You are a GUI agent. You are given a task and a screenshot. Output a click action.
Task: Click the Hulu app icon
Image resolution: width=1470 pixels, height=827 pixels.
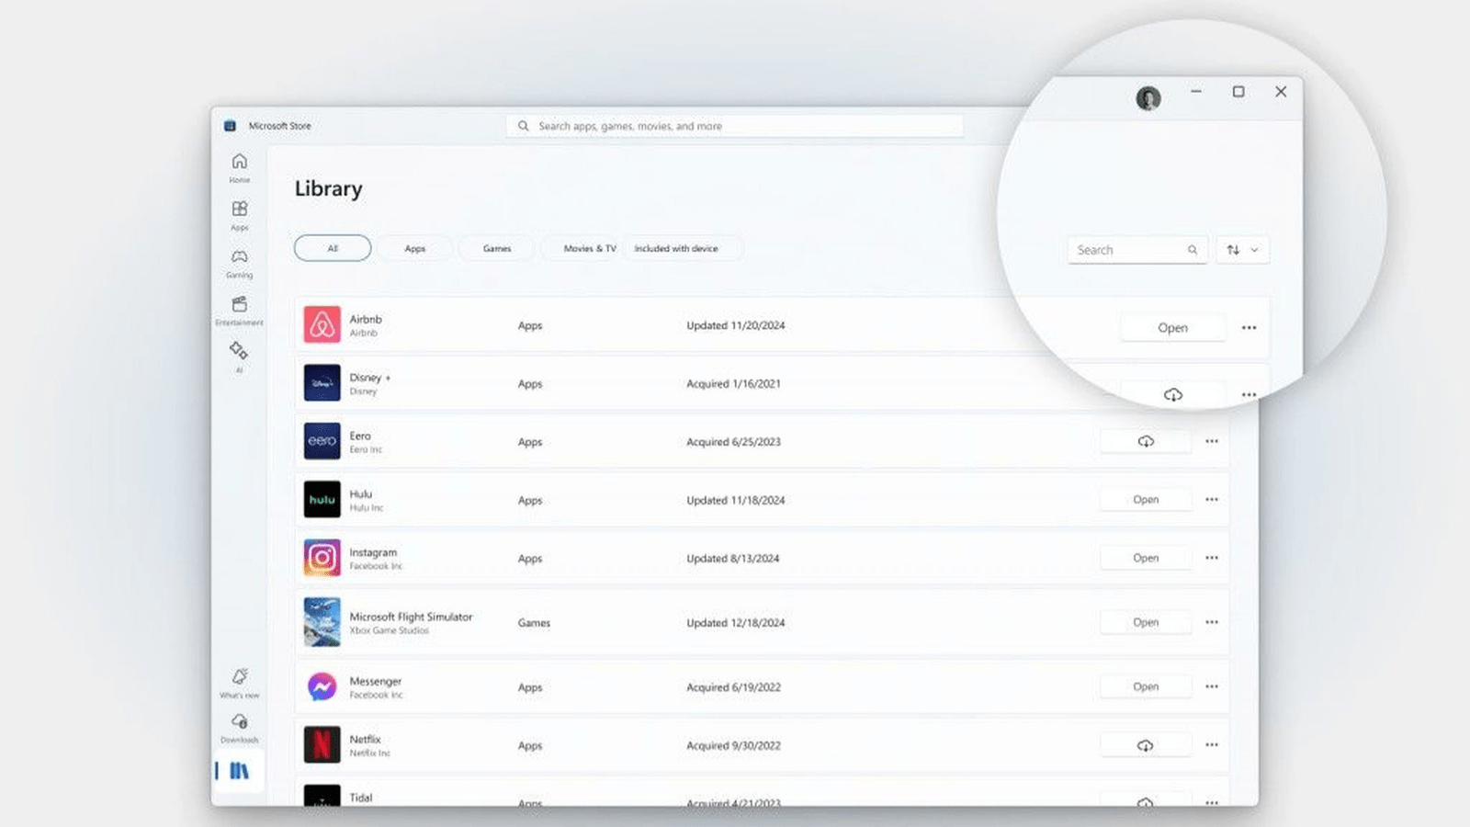click(x=322, y=500)
